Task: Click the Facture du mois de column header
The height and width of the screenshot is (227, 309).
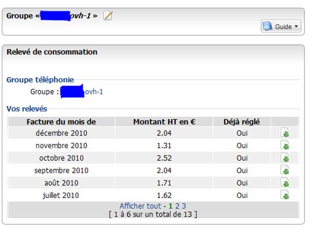Action: click(x=61, y=122)
